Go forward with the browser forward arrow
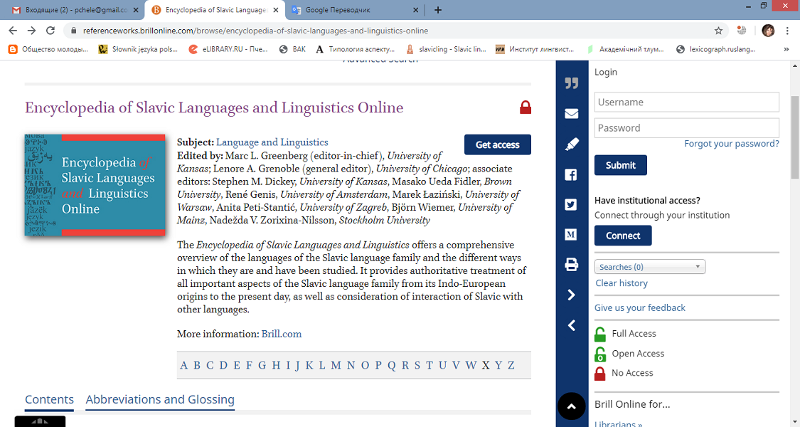This screenshot has width=800, height=427. coord(31,31)
